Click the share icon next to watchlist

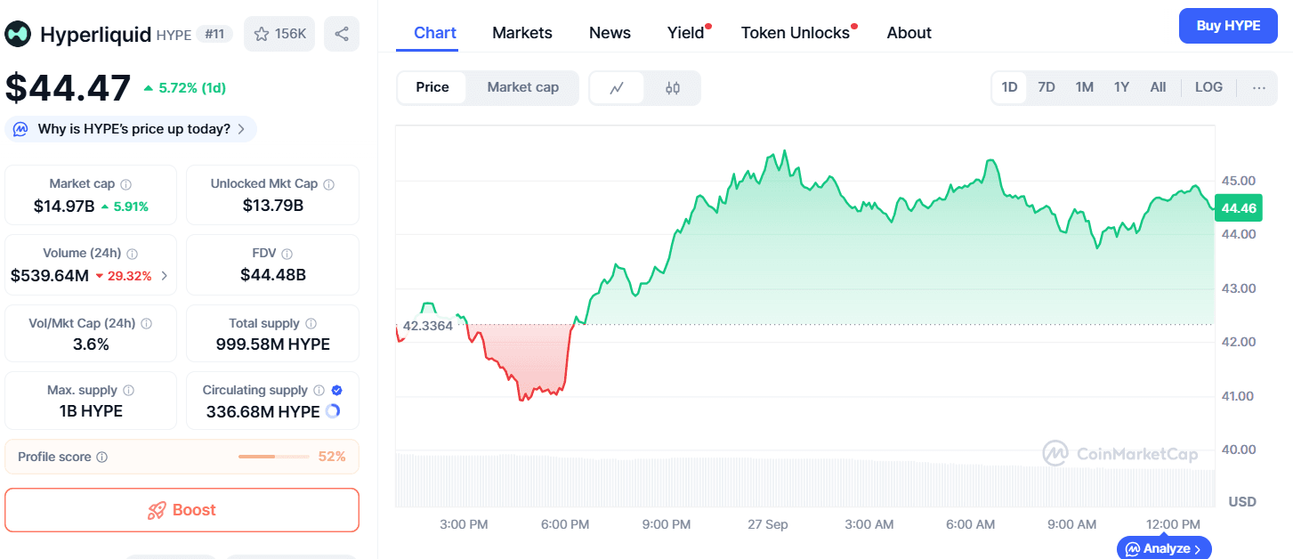[x=342, y=34]
